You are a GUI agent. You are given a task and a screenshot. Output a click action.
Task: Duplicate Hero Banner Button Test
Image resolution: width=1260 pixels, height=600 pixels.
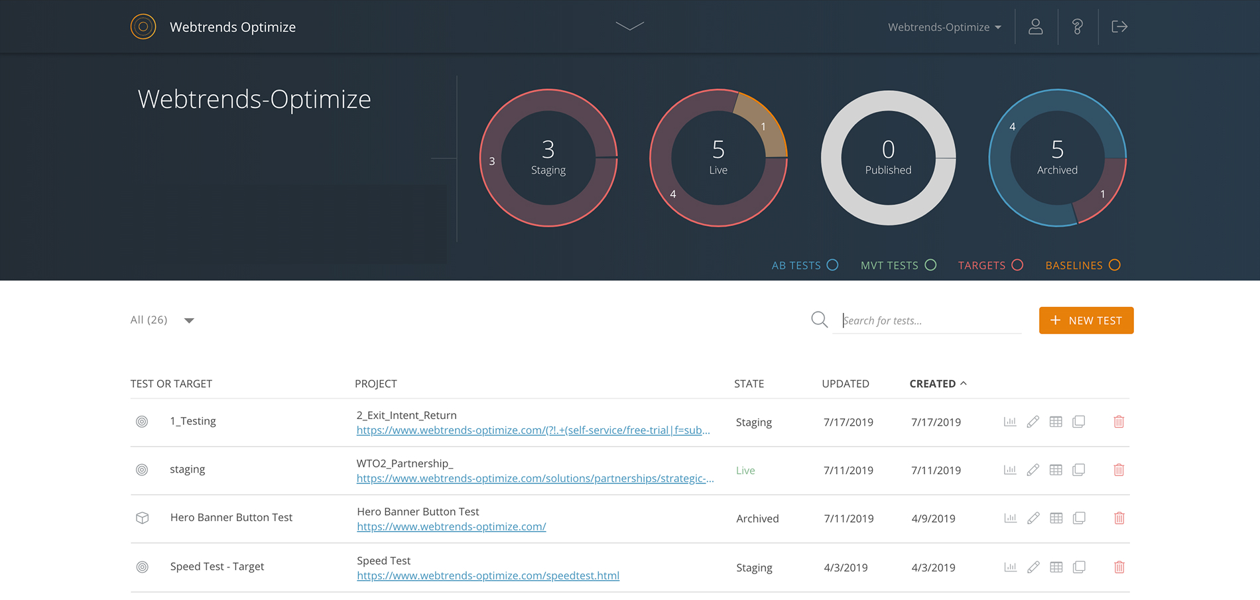click(1079, 518)
